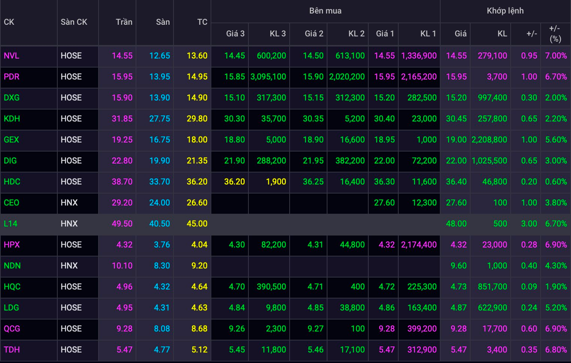Image resolution: width=571 pixels, height=363 pixels.
Task: Select KDH stock symbol
Action: [x=12, y=118]
